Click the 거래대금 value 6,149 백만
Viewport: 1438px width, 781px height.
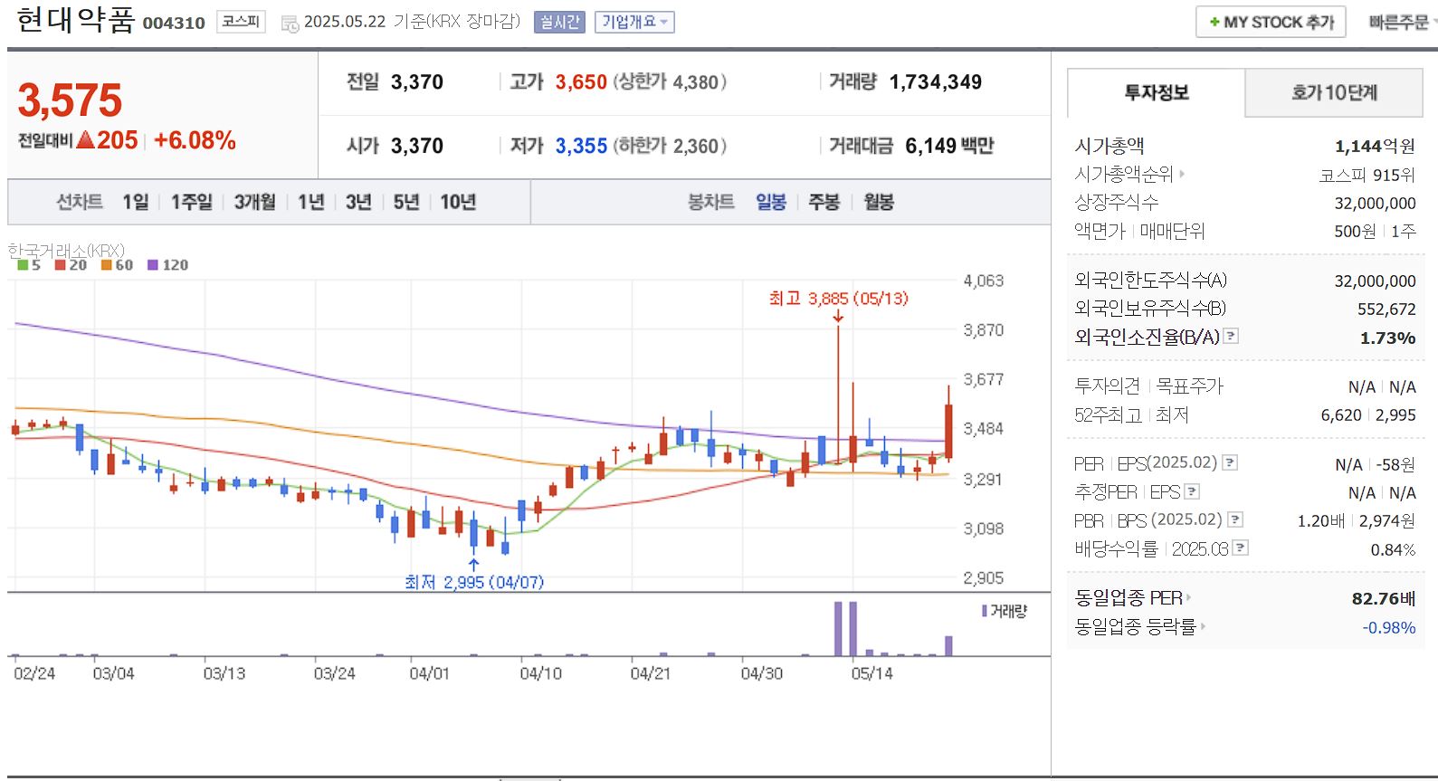point(949,146)
